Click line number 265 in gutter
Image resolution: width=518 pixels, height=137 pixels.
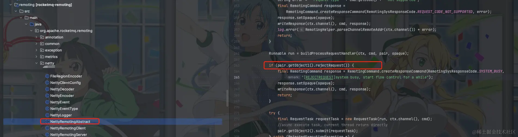pyautogui.click(x=237, y=77)
